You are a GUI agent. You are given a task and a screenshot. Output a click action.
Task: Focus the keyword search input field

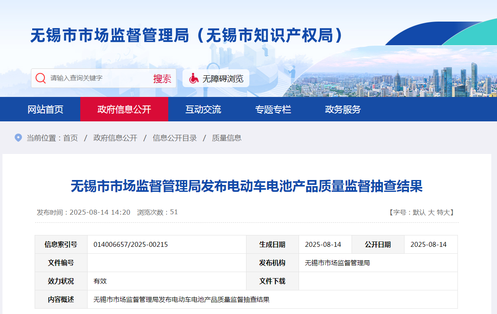point(98,78)
